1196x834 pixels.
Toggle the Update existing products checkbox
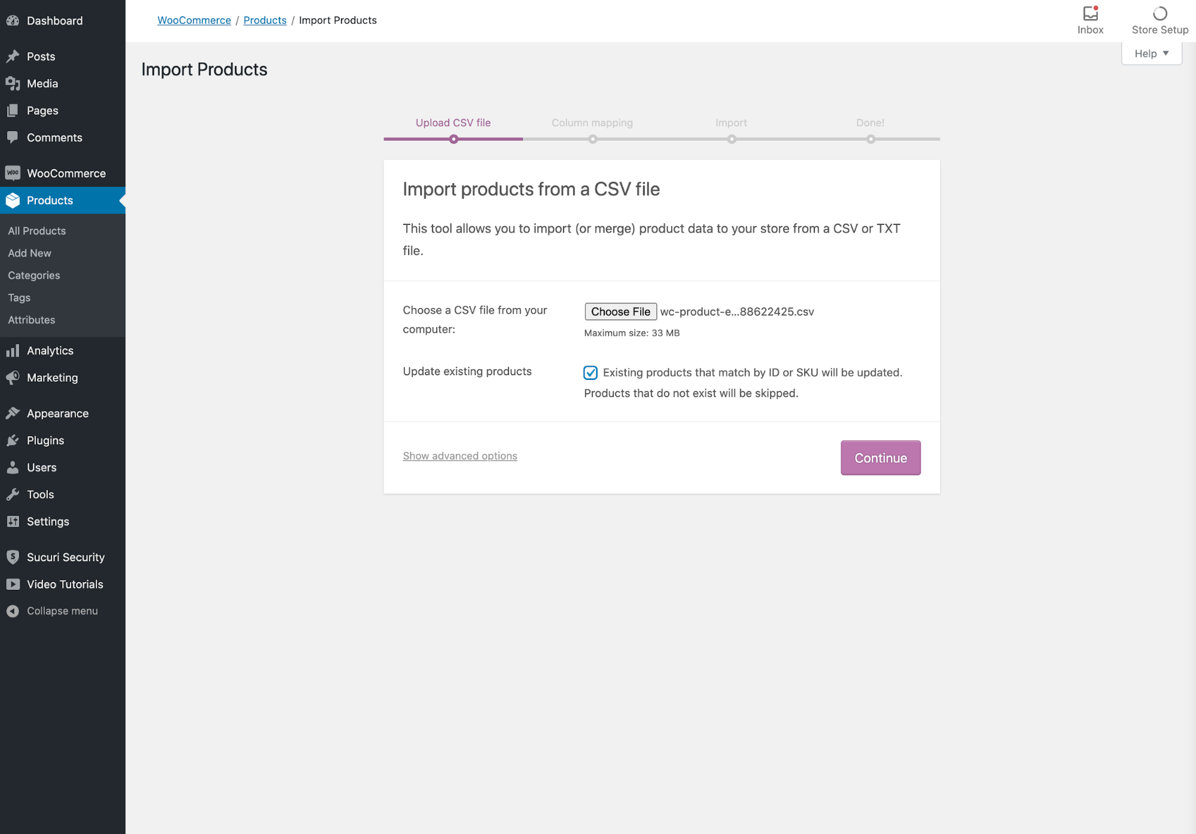pyautogui.click(x=591, y=373)
